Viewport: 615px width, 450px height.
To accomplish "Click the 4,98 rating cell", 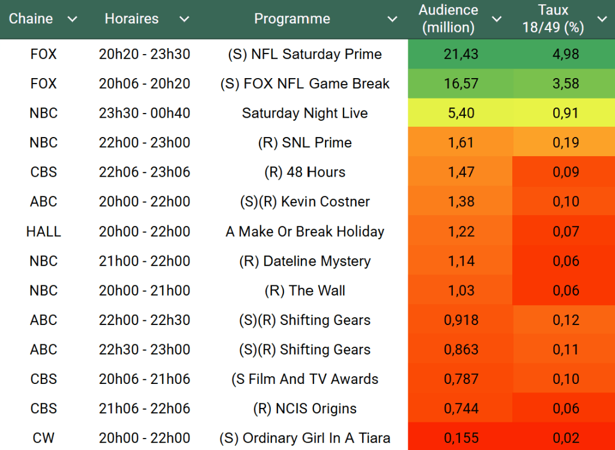I will pyautogui.click(x=565, y=54).
